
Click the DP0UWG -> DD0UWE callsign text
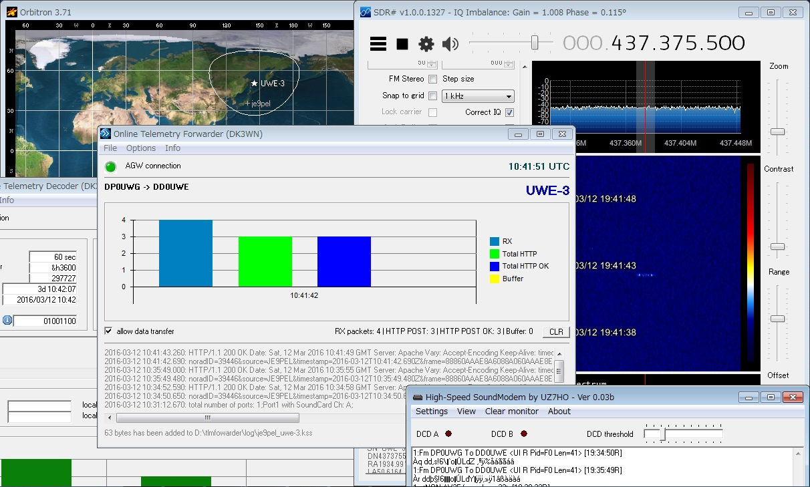146,187
